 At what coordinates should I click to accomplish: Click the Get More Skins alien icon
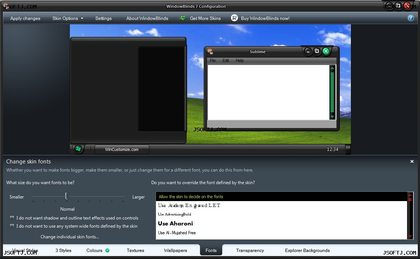[183, 18]
